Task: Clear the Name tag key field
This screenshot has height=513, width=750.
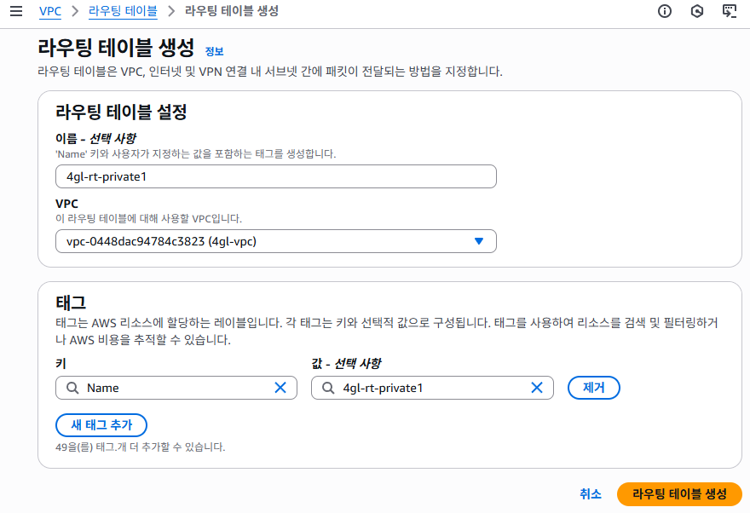Action: pos(280,388)
